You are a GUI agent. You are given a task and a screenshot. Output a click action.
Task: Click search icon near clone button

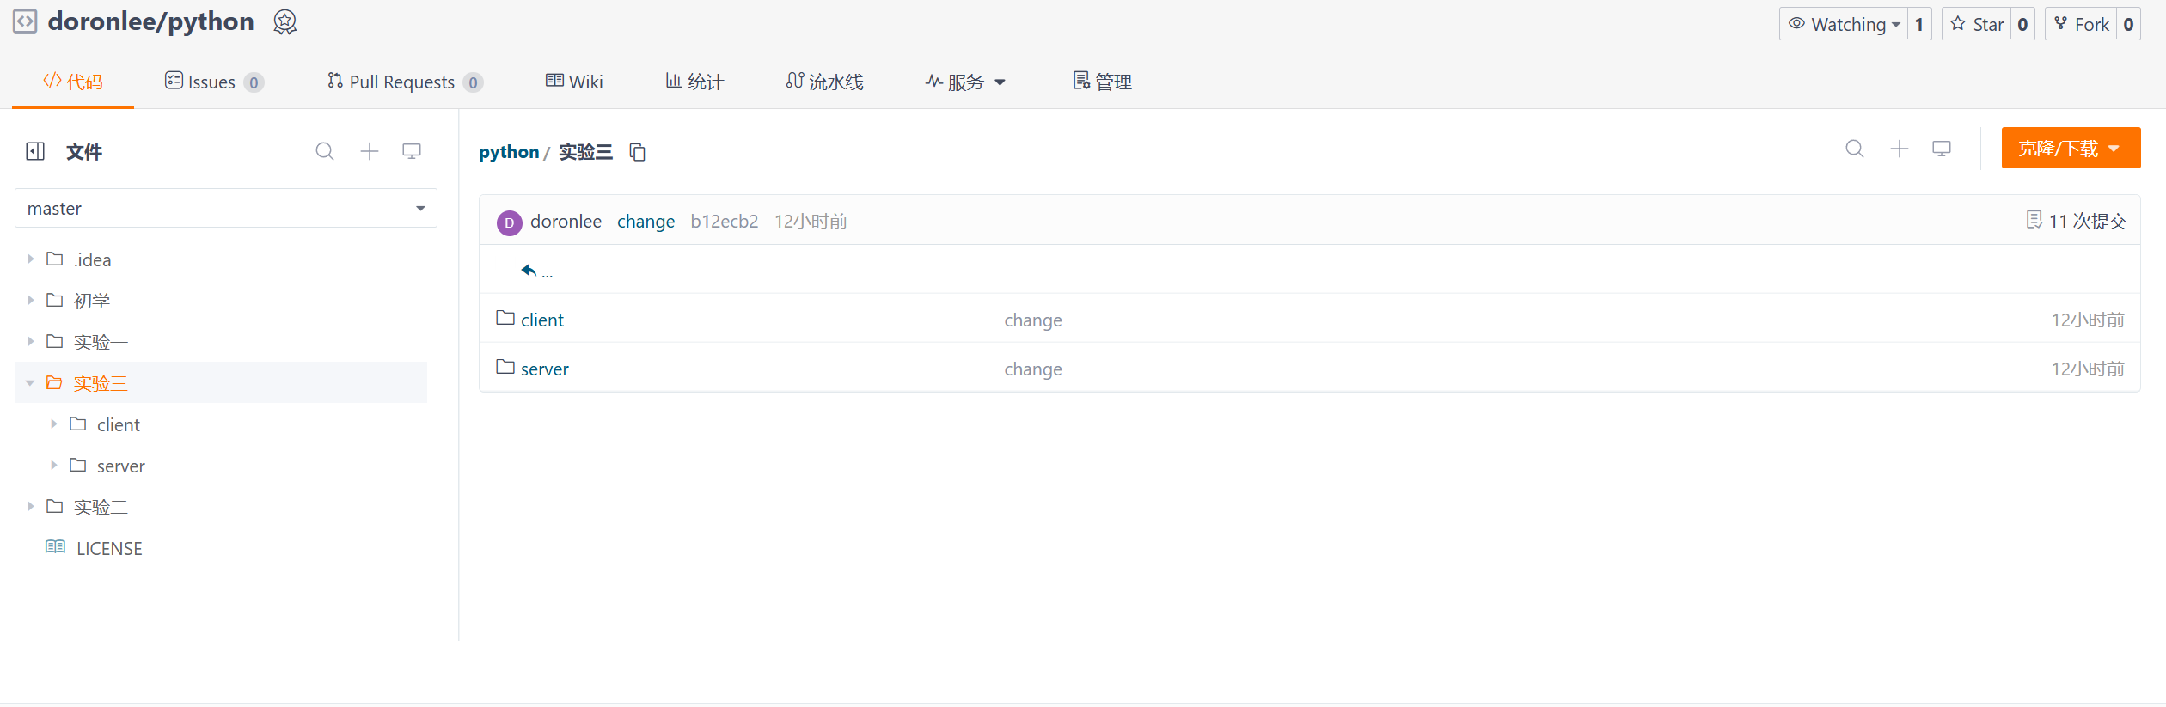click(1855, 149)
